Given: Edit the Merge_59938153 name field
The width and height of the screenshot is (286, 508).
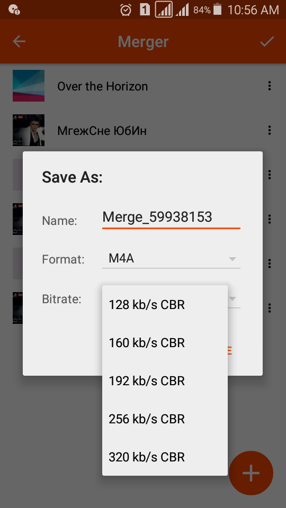Looking at the screenshot, I should [x=171, y=217].
